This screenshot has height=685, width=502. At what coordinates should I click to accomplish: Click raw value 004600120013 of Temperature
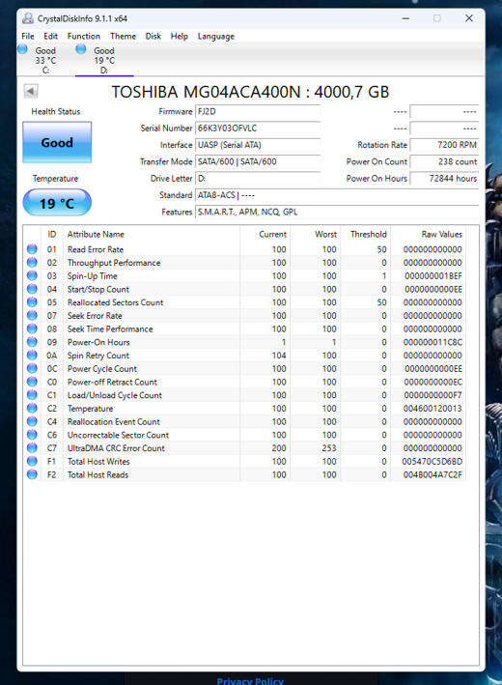(432, 409)
